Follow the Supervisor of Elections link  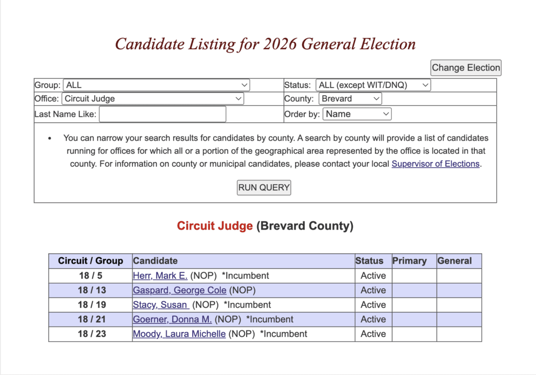pos(435,164)
